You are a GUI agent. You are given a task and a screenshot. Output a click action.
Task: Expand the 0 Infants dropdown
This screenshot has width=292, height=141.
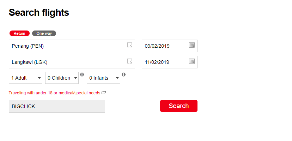tap(103, 78)
